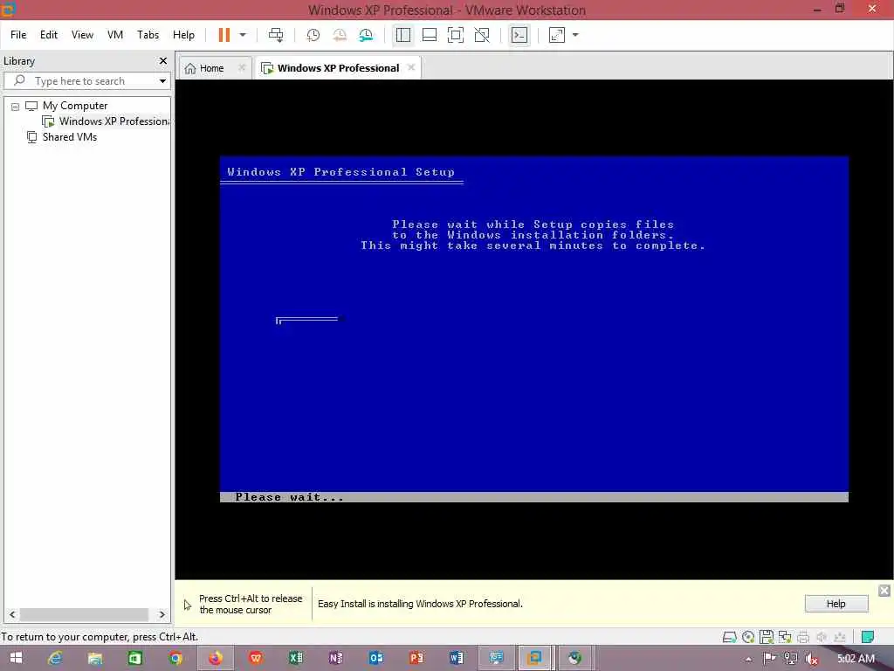894x671 pixels.
Task: Click the library horizontal scrollbar thumb
Action: [x=84, y=614]
